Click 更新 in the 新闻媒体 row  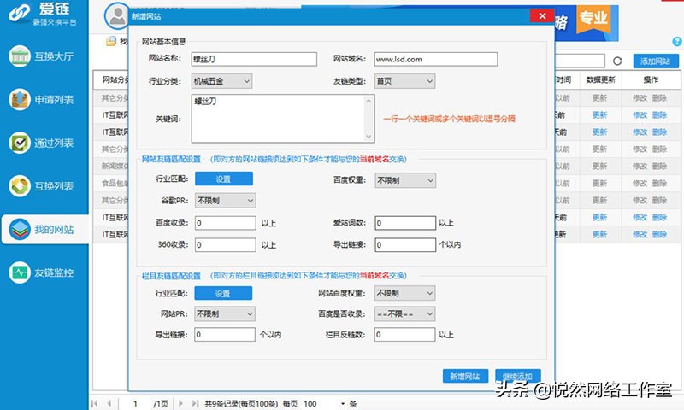point(599,166)
